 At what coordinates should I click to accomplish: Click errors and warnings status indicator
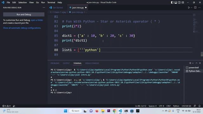coord(6,106)
